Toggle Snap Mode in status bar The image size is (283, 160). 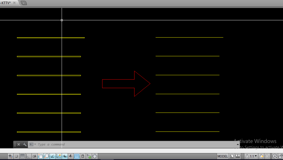16,156
